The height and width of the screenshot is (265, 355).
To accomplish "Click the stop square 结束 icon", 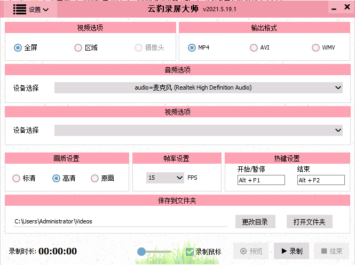I will pos(324,251).
